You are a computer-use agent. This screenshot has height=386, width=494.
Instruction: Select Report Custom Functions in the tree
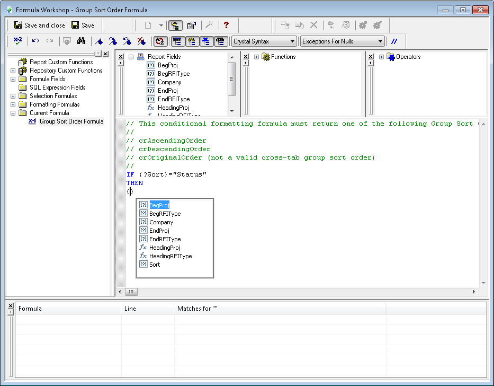(x=61, y=62)
